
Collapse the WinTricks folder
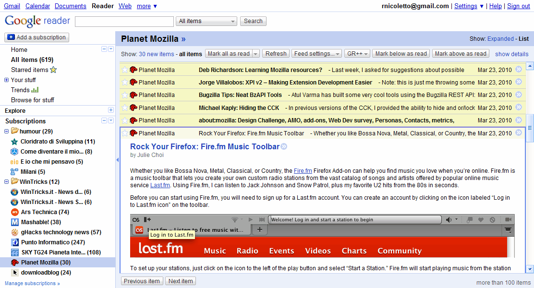pyautogui.click(x=6, y=182)
